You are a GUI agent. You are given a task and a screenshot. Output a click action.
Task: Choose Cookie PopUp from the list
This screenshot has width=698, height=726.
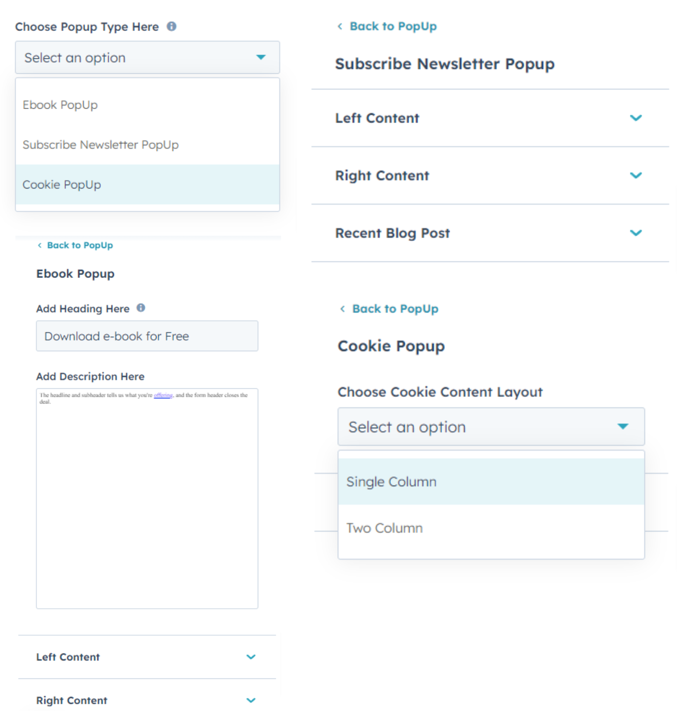point(62,185)
